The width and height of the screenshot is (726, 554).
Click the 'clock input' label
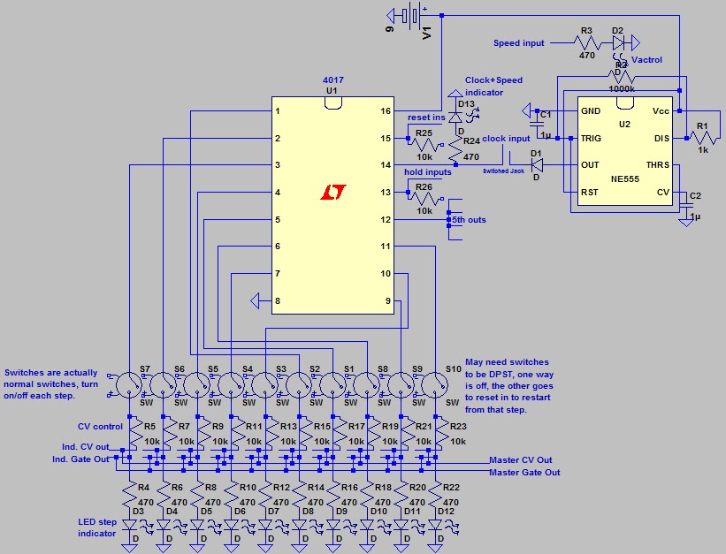(506, 139)
